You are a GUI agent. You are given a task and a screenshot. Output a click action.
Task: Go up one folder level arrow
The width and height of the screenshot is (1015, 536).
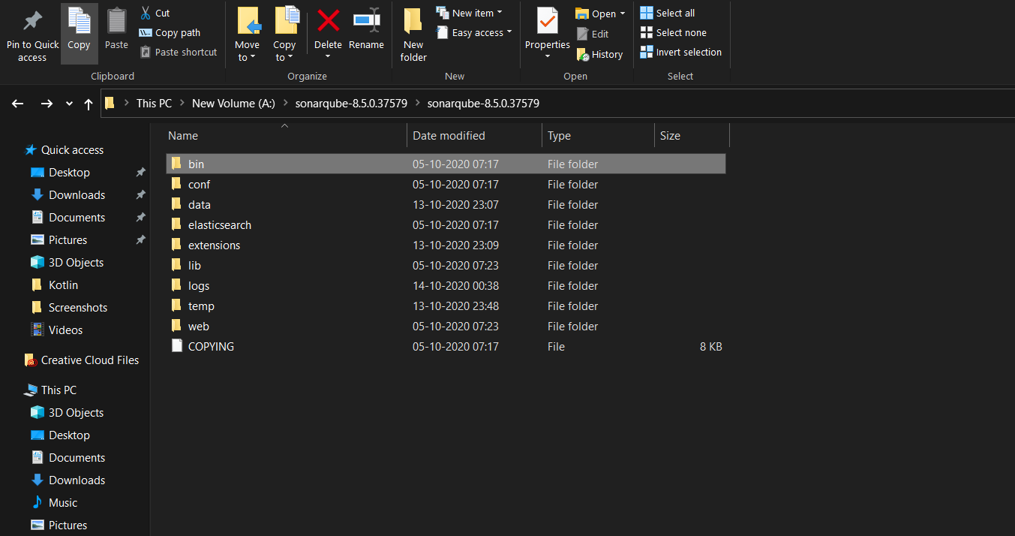coord(89,104)
